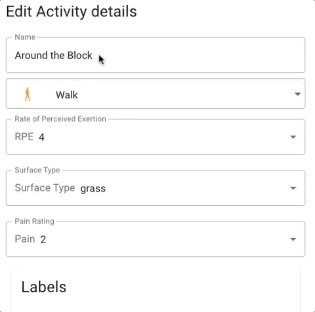Open the Pain Rating dropdown
This screenshot has width=315, height=312.
156,239
